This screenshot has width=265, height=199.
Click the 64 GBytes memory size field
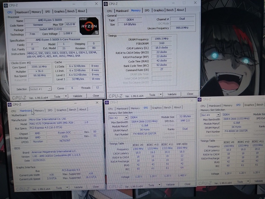point(130,24)
